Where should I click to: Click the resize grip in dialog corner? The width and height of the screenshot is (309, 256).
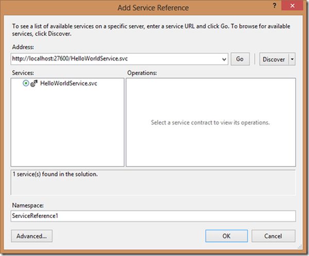tap(300, 246)
